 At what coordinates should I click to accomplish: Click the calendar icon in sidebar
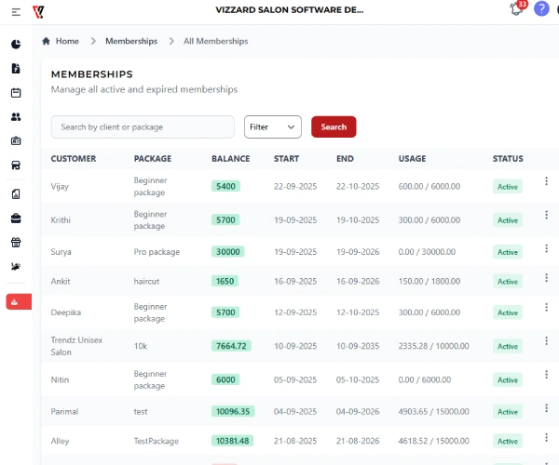point(16,92)
